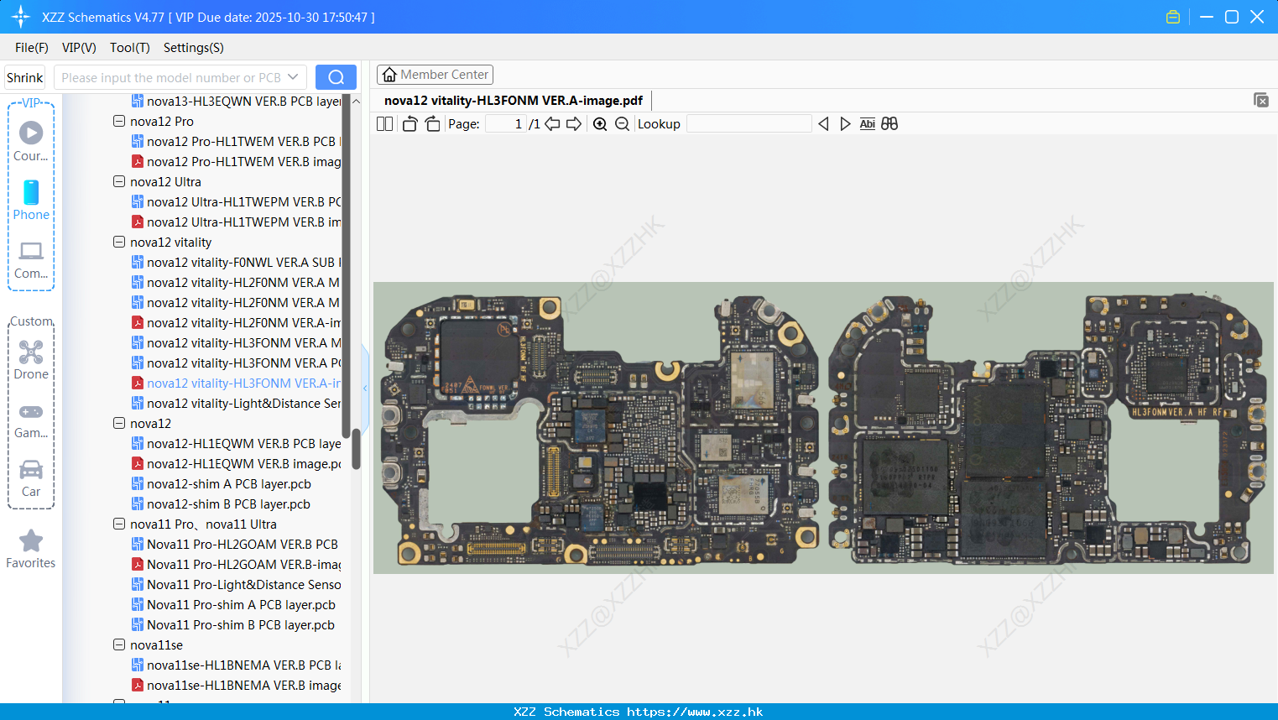Image resolution: width=1278 pixels, height=720 pixels.
Task: Open the Drone category in sidebar
Action: (x=31, y=360)
